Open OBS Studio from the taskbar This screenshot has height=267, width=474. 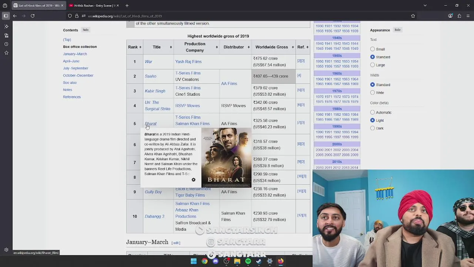click(x=226, y=261)
